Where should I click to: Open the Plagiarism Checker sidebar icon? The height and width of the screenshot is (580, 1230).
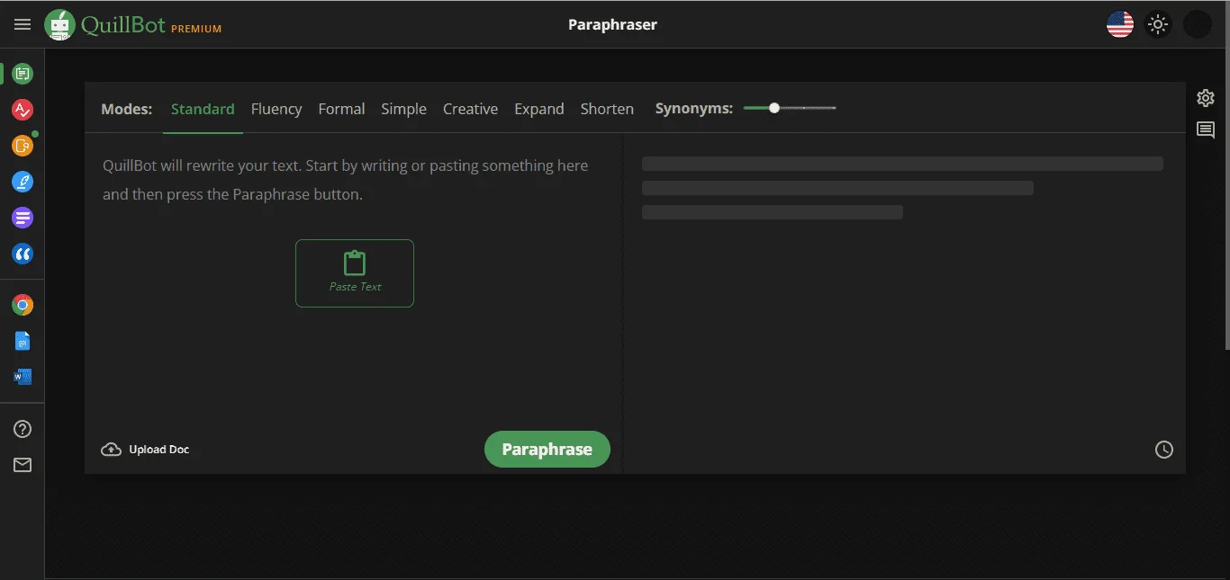23,145
